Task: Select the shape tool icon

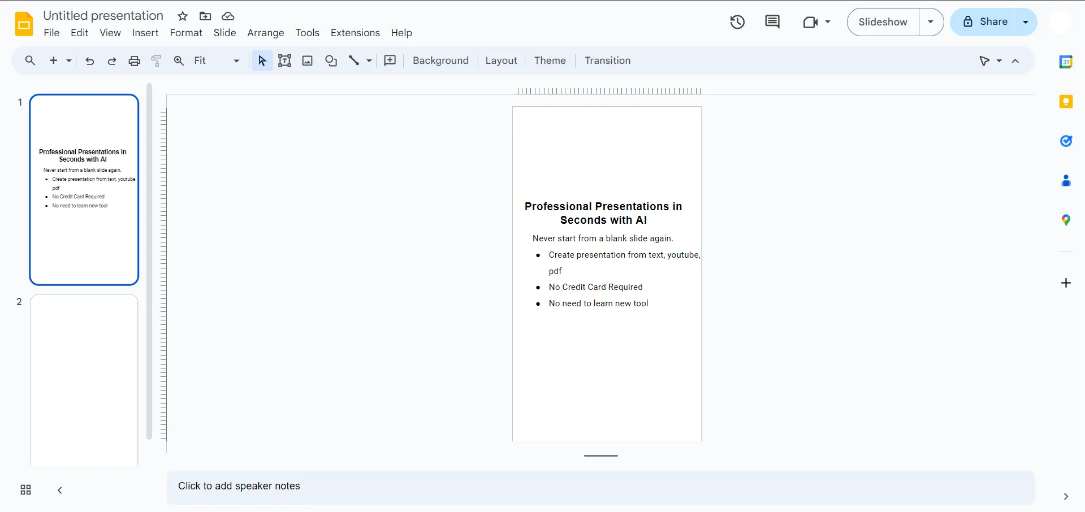Action: tap(331, 61)
